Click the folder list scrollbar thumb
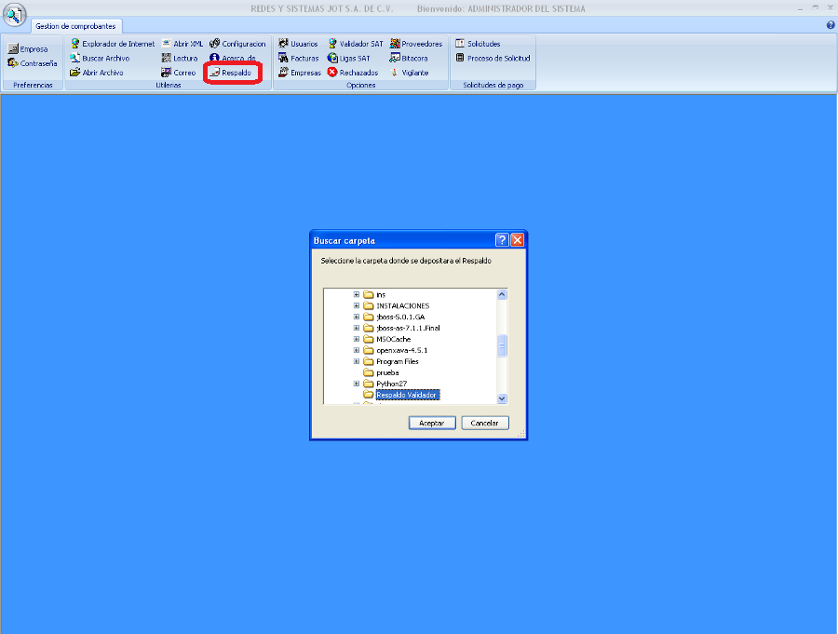Screen dimensions: 838x634 [x=503, y=346]
